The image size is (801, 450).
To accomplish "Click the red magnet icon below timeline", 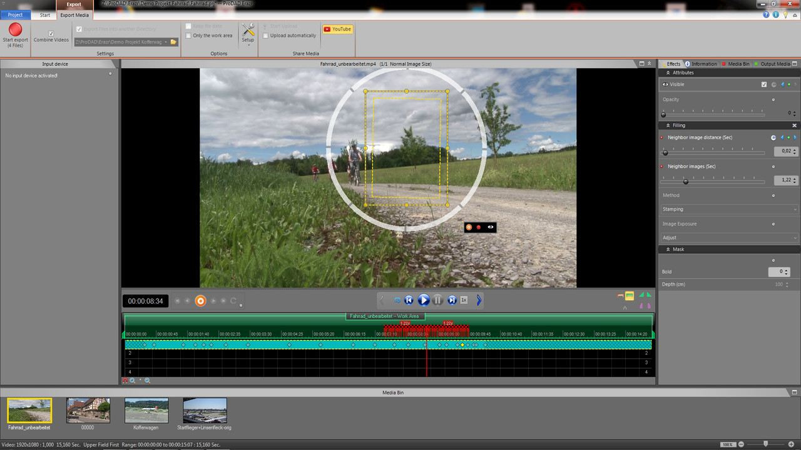I will (x=125, y=380).
